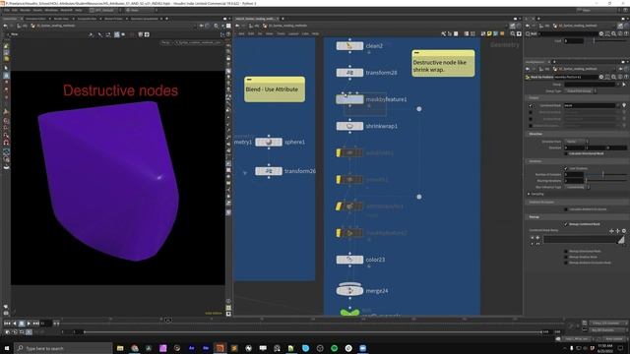Click the lower wire dot in the network
This screenshot has height=354, width=630.
tap(419, 197)
